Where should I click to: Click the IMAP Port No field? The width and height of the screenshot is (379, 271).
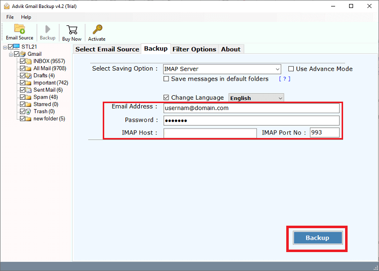pyautogui.click(x=325, y=133)
